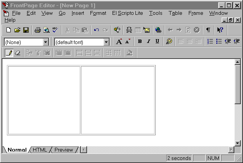The image size is (243, 163).
Task: Switch to the Normal tab
Action: click(x=17, y=150)
